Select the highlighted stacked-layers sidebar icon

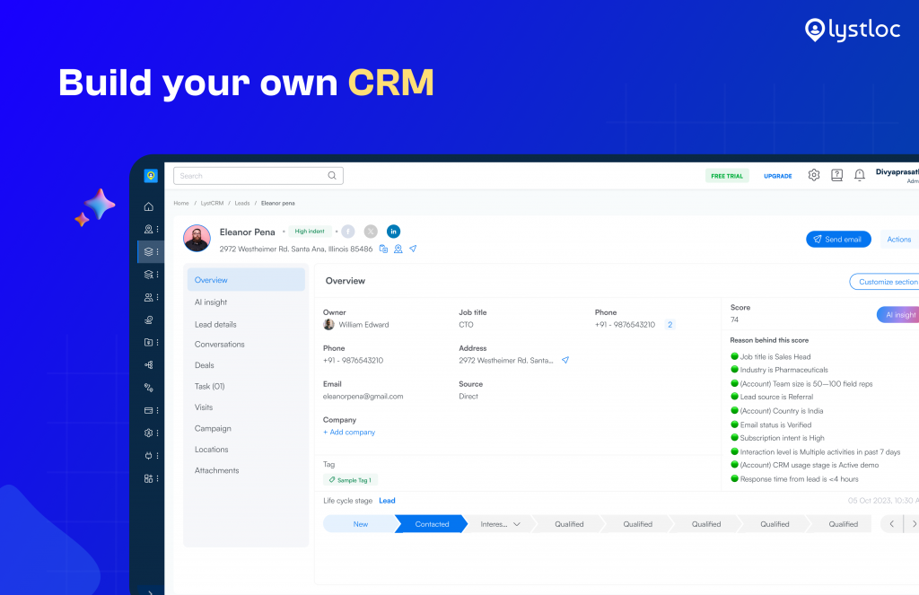pyautogui.click(x=149, y=251)
